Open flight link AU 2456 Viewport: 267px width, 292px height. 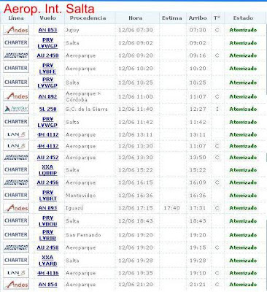(x=47, y=182)
